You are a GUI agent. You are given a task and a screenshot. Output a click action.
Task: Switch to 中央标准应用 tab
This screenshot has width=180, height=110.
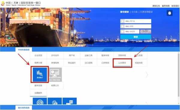[24, 50]
